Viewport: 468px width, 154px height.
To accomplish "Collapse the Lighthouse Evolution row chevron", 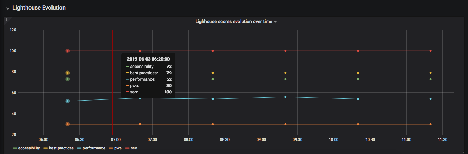I will pyautogui.click(x=7, y=8).
